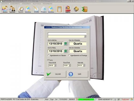Open calendar picker beside Data Final

click(66, 51)
